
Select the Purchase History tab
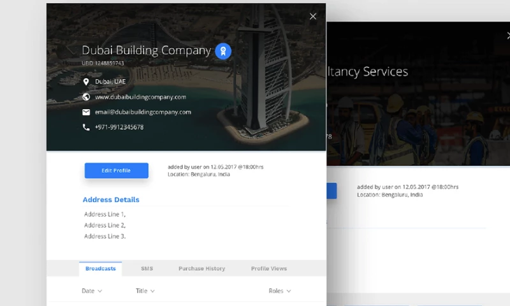coord(201,268)
